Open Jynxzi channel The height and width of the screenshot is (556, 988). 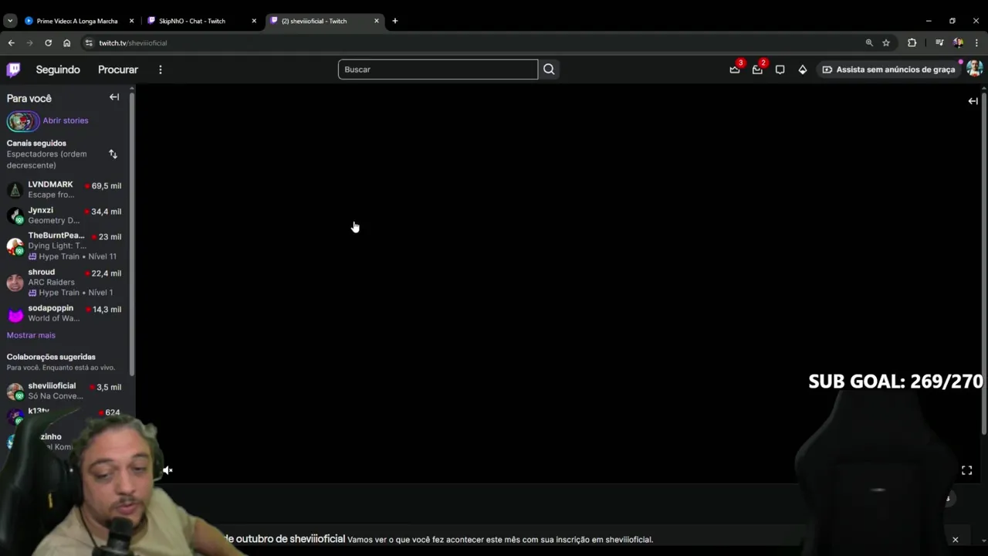click(64, 215)
